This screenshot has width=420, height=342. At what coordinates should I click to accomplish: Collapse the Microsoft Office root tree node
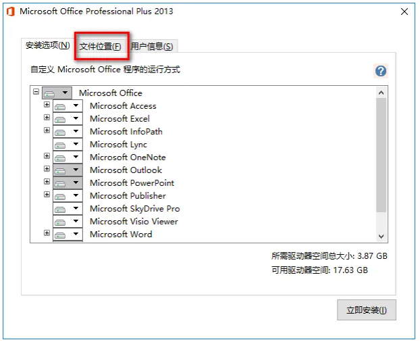[x=36, y=93]
